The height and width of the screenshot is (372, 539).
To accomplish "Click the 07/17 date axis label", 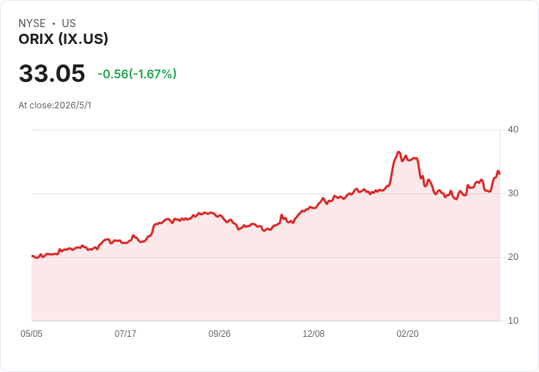I will [125, 334].
